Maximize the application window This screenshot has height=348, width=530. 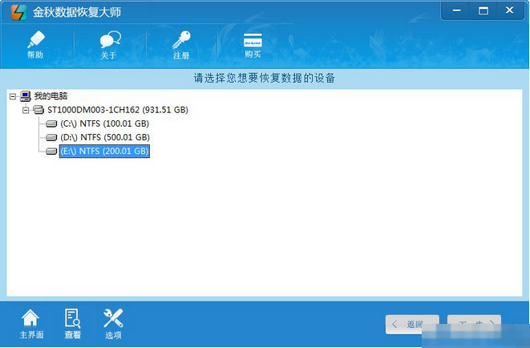coord(483,11)
